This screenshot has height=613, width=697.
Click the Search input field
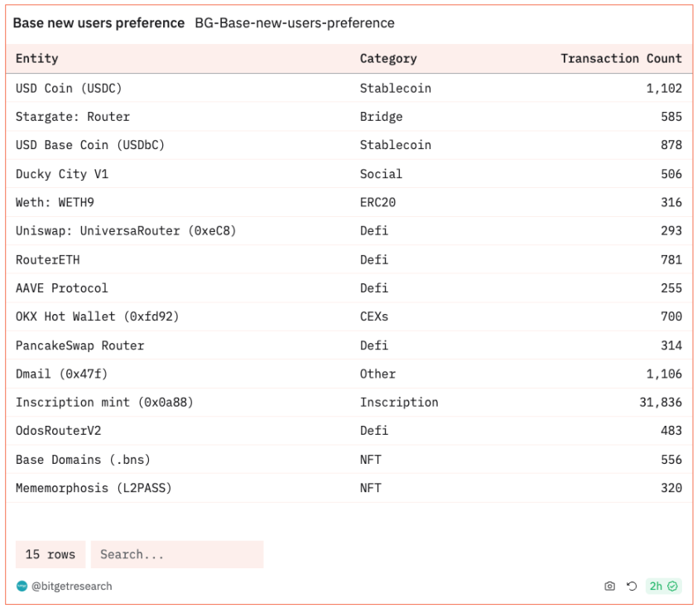[x=177, y=554]
